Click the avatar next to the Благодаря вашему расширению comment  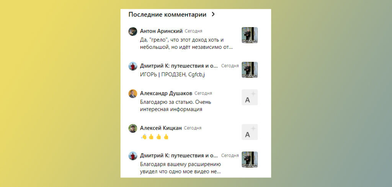pyautogui.click(x=133, y=156)
